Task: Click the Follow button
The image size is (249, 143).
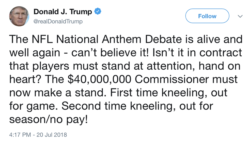Action: [207, 16]
